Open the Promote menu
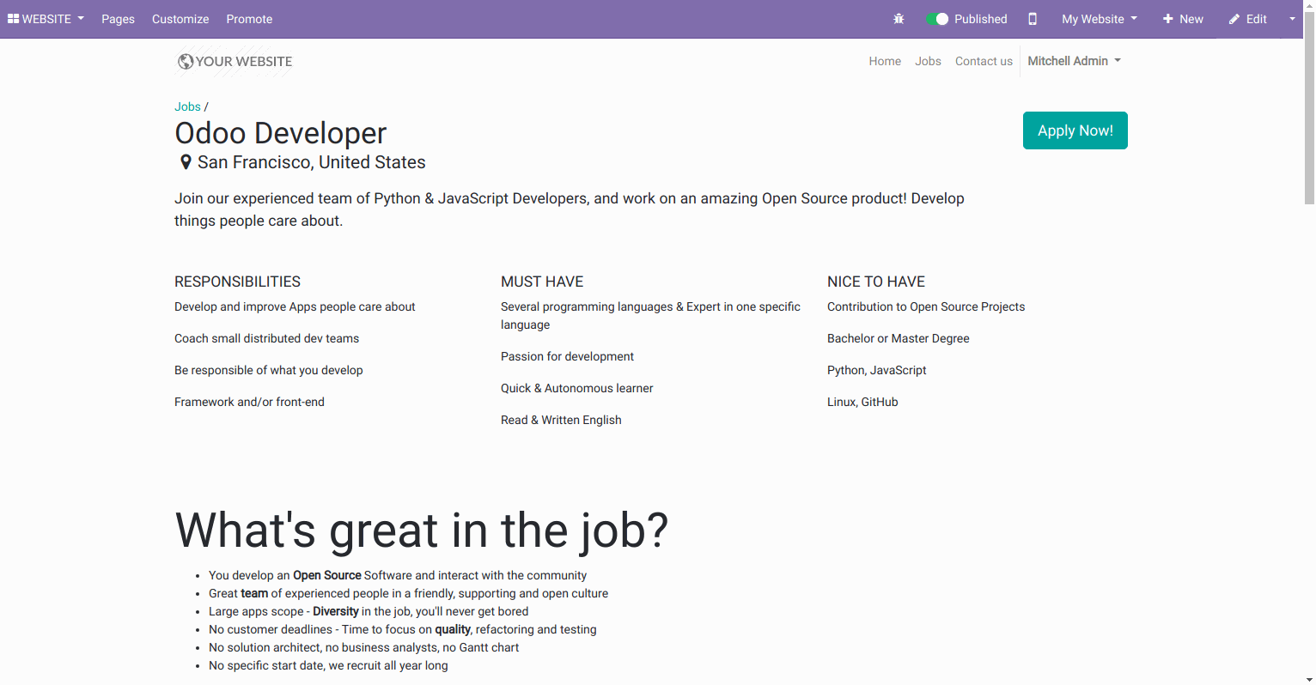 [249, 18]
